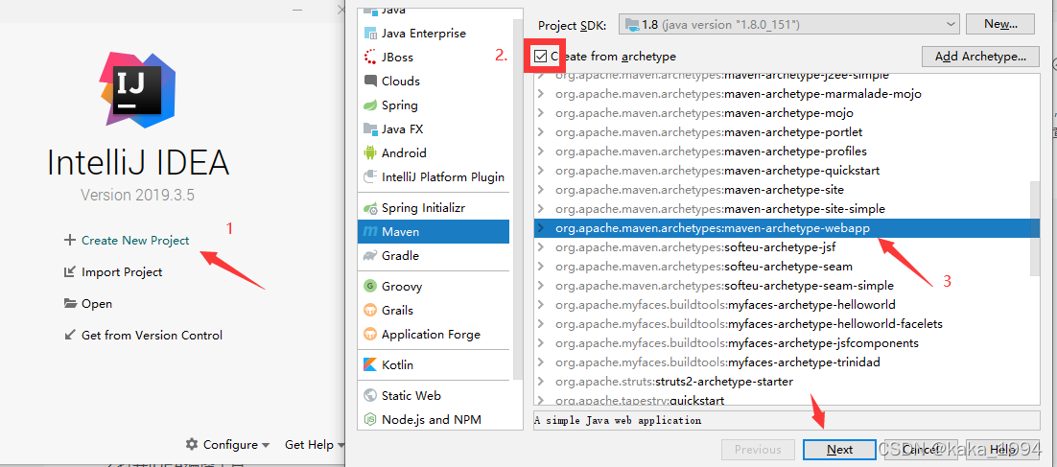Click the Configure gear icon
Viewport: 1057px width, 467px height.
192,444
